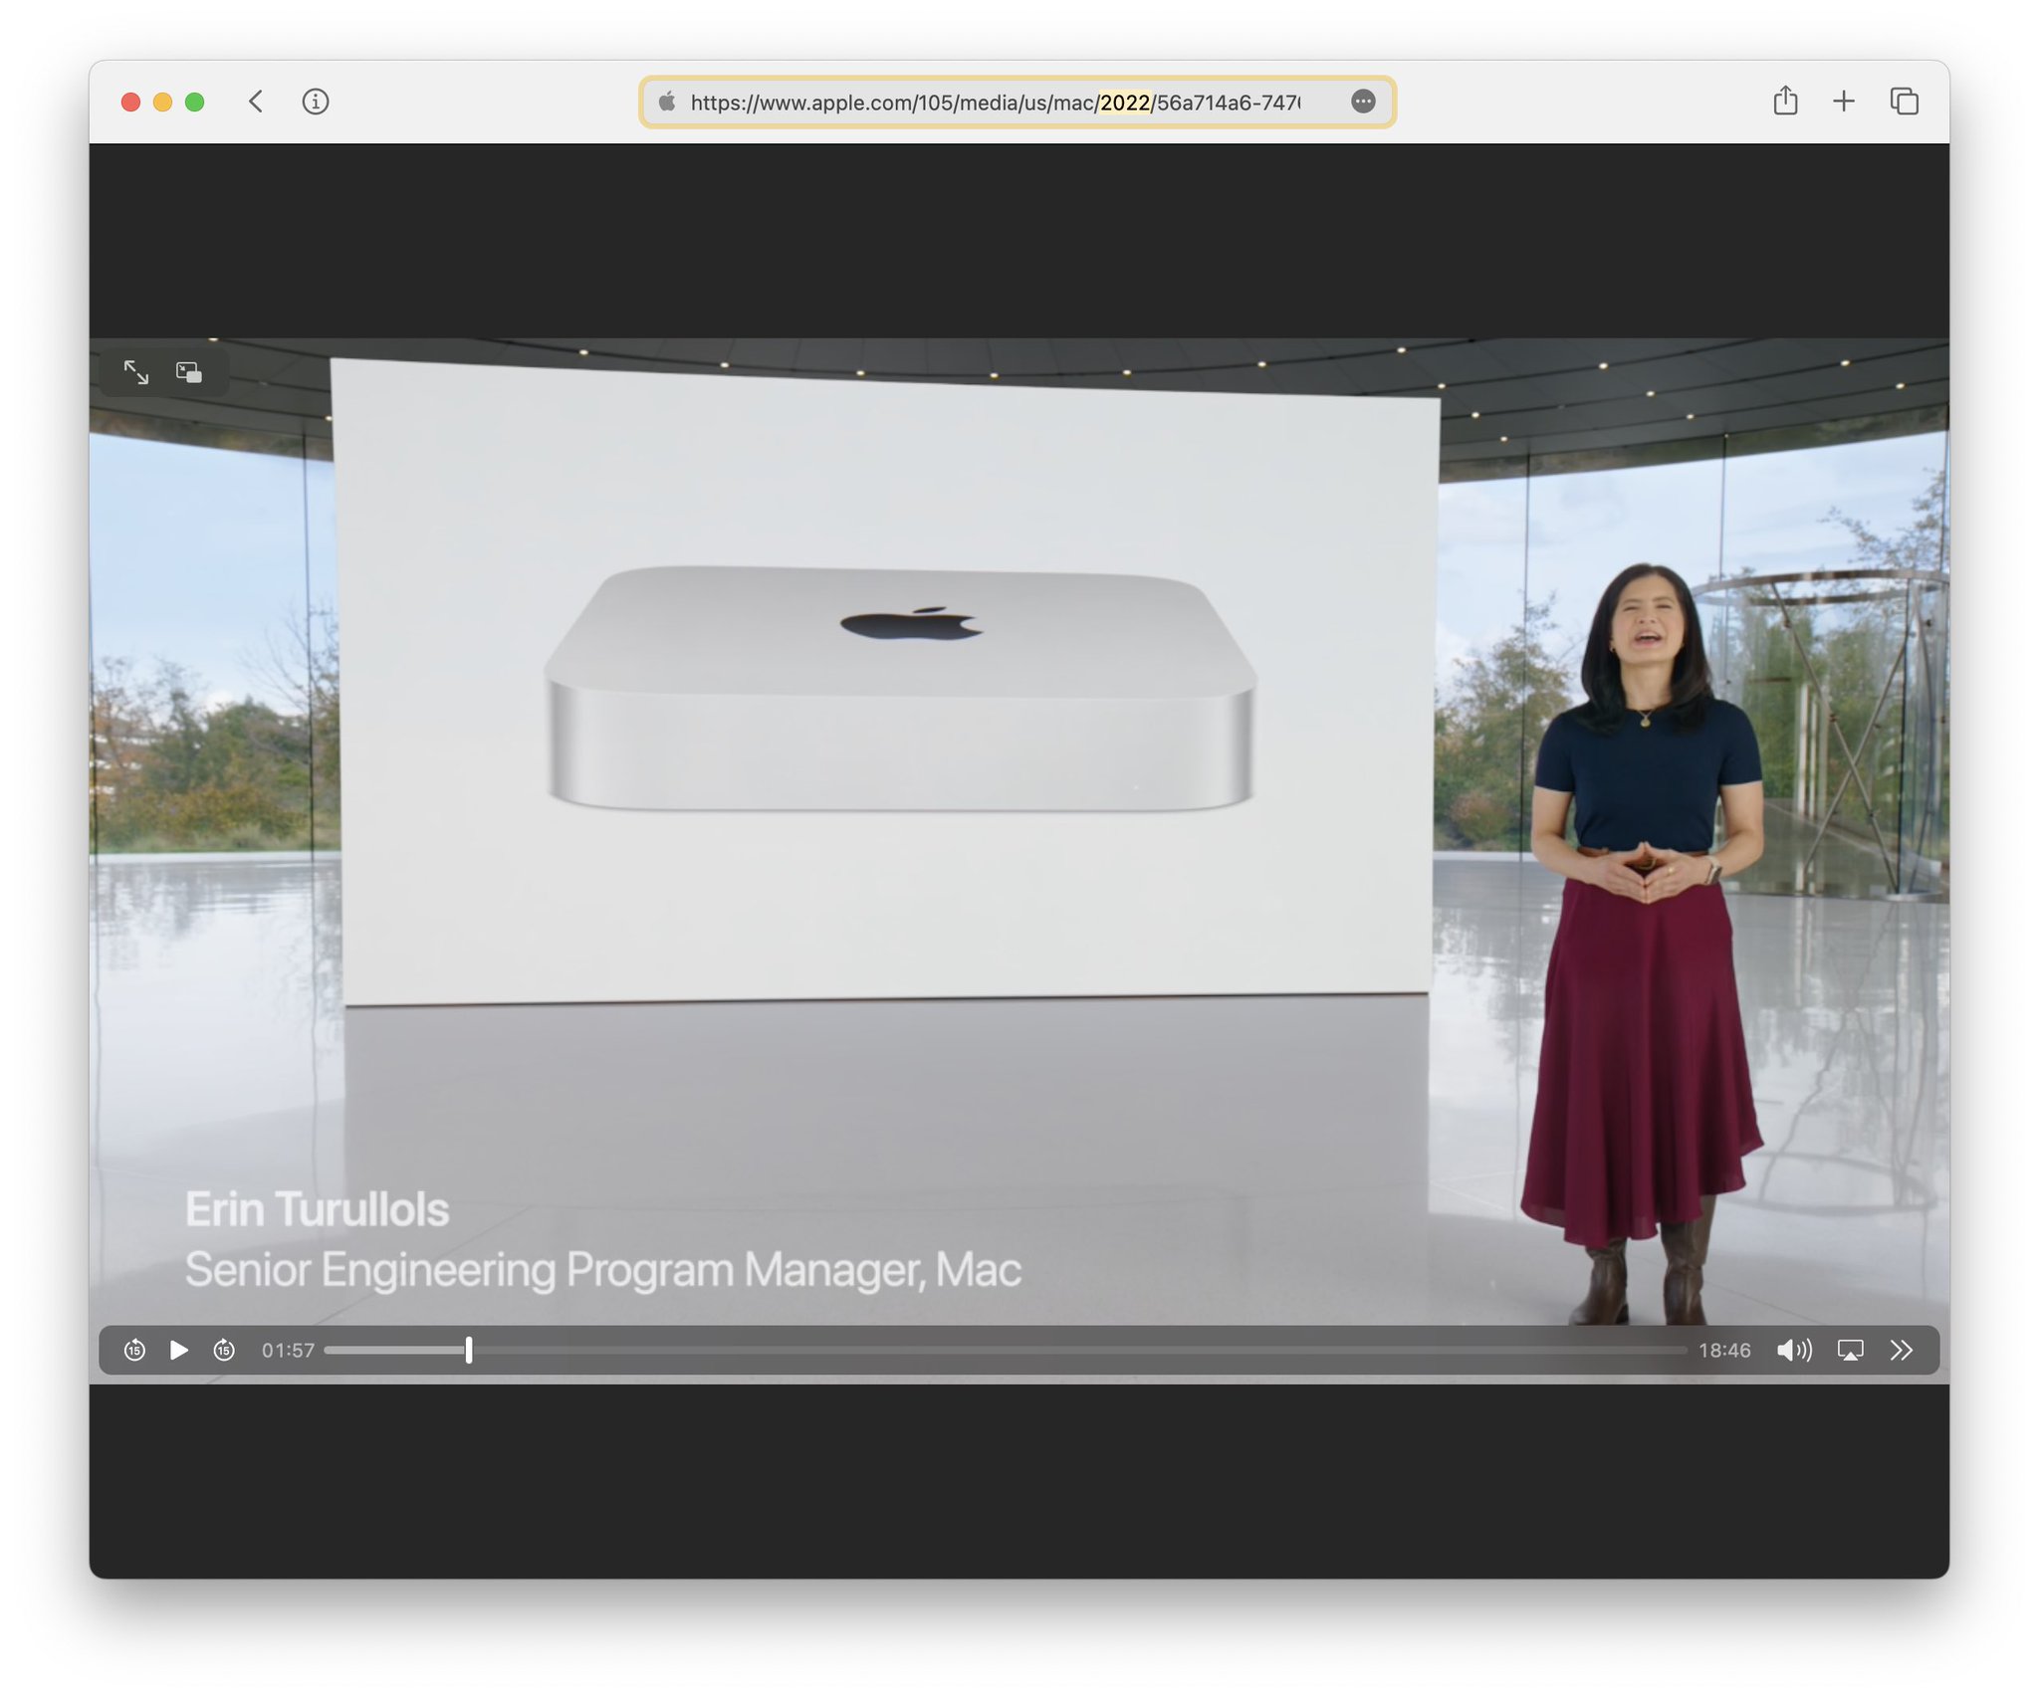Click the Apple favicon in the address bar

(x=666, y=101)
